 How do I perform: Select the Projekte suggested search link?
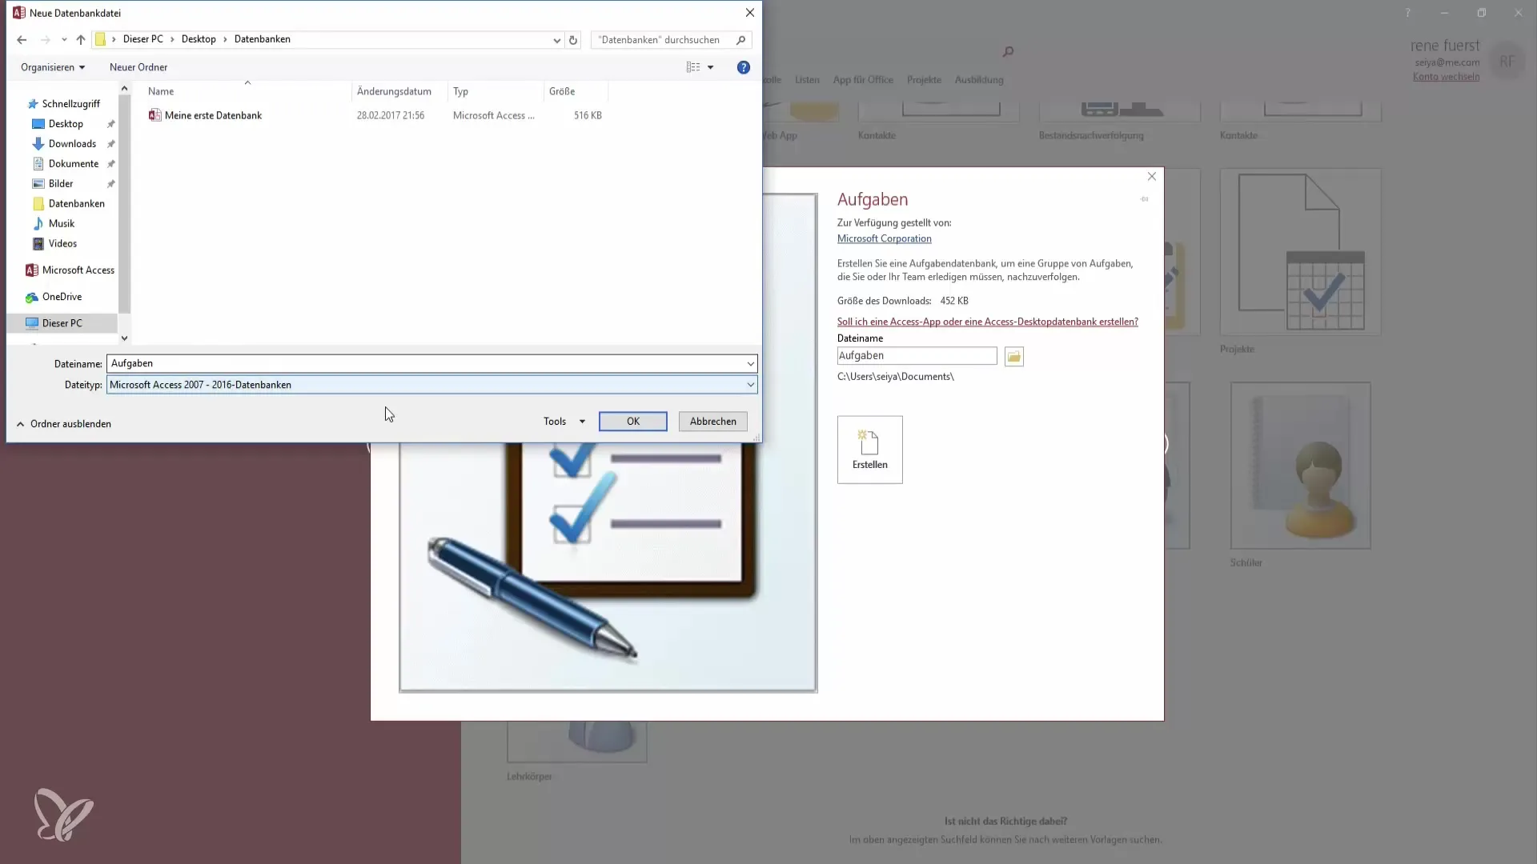pyautogui.click(x=924, y=80)
